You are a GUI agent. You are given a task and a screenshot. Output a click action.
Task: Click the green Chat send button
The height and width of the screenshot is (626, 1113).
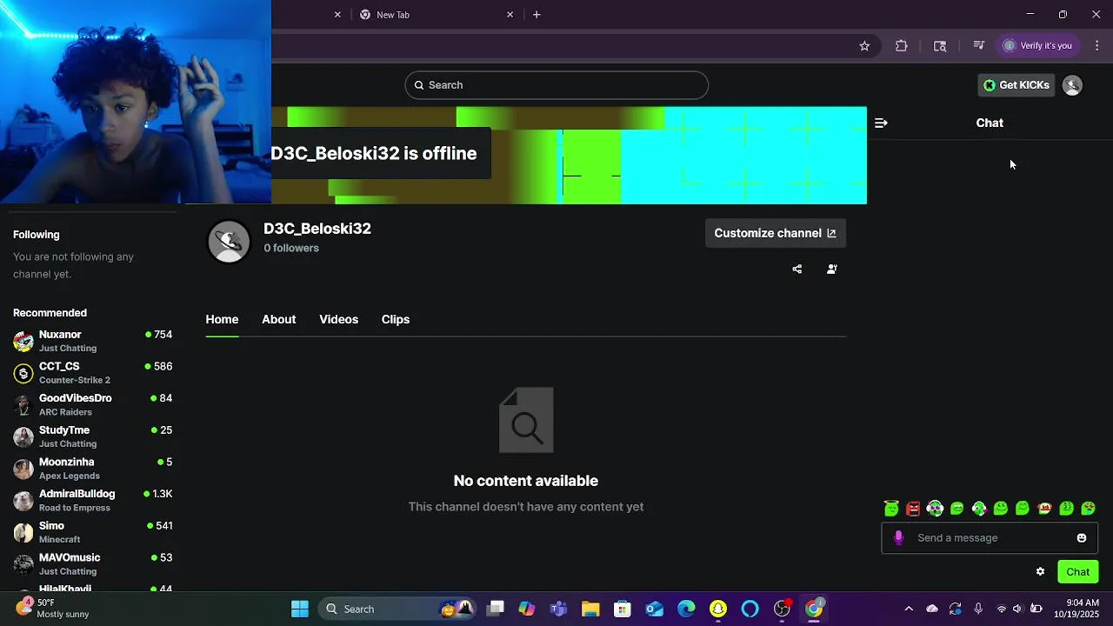[1078, 572]
